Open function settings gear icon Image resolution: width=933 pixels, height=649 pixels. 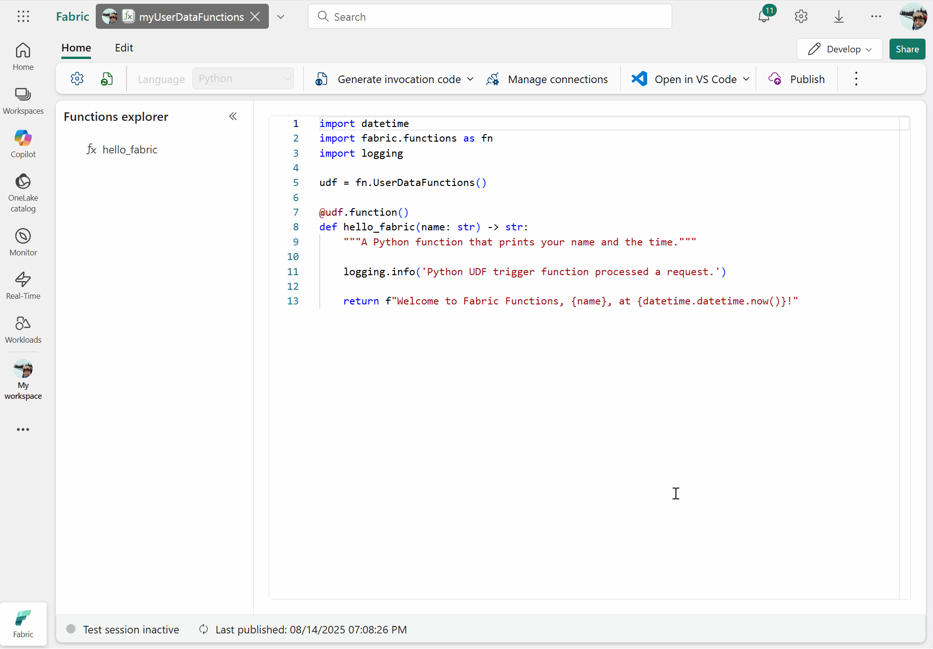click(77, 78)
